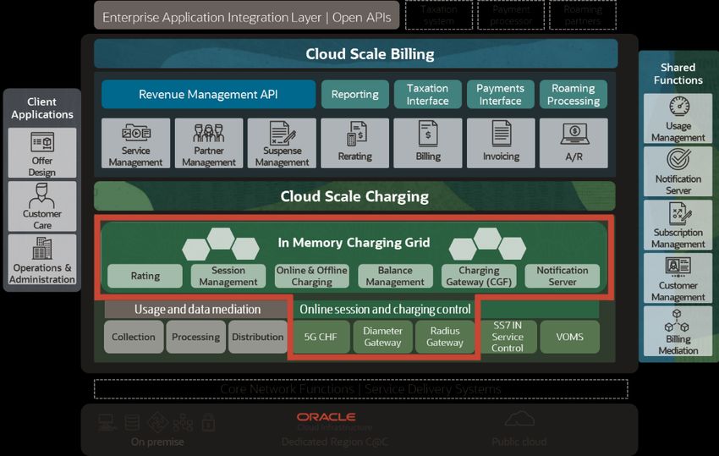Click the Cloud Scale Billing banner
The height and width of the screenshot is (456, 719).
tap(356, 53)
